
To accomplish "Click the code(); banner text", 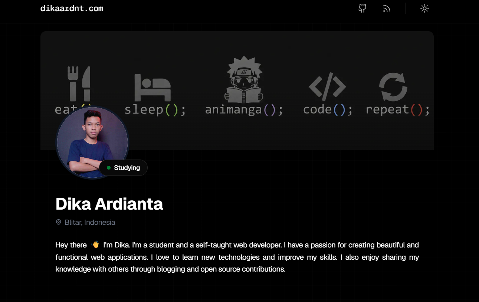I will tap(328, 109).
